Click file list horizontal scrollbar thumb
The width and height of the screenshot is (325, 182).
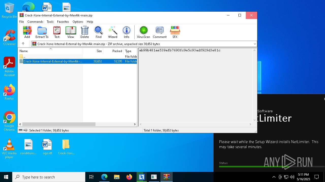[x=59, y=124]
